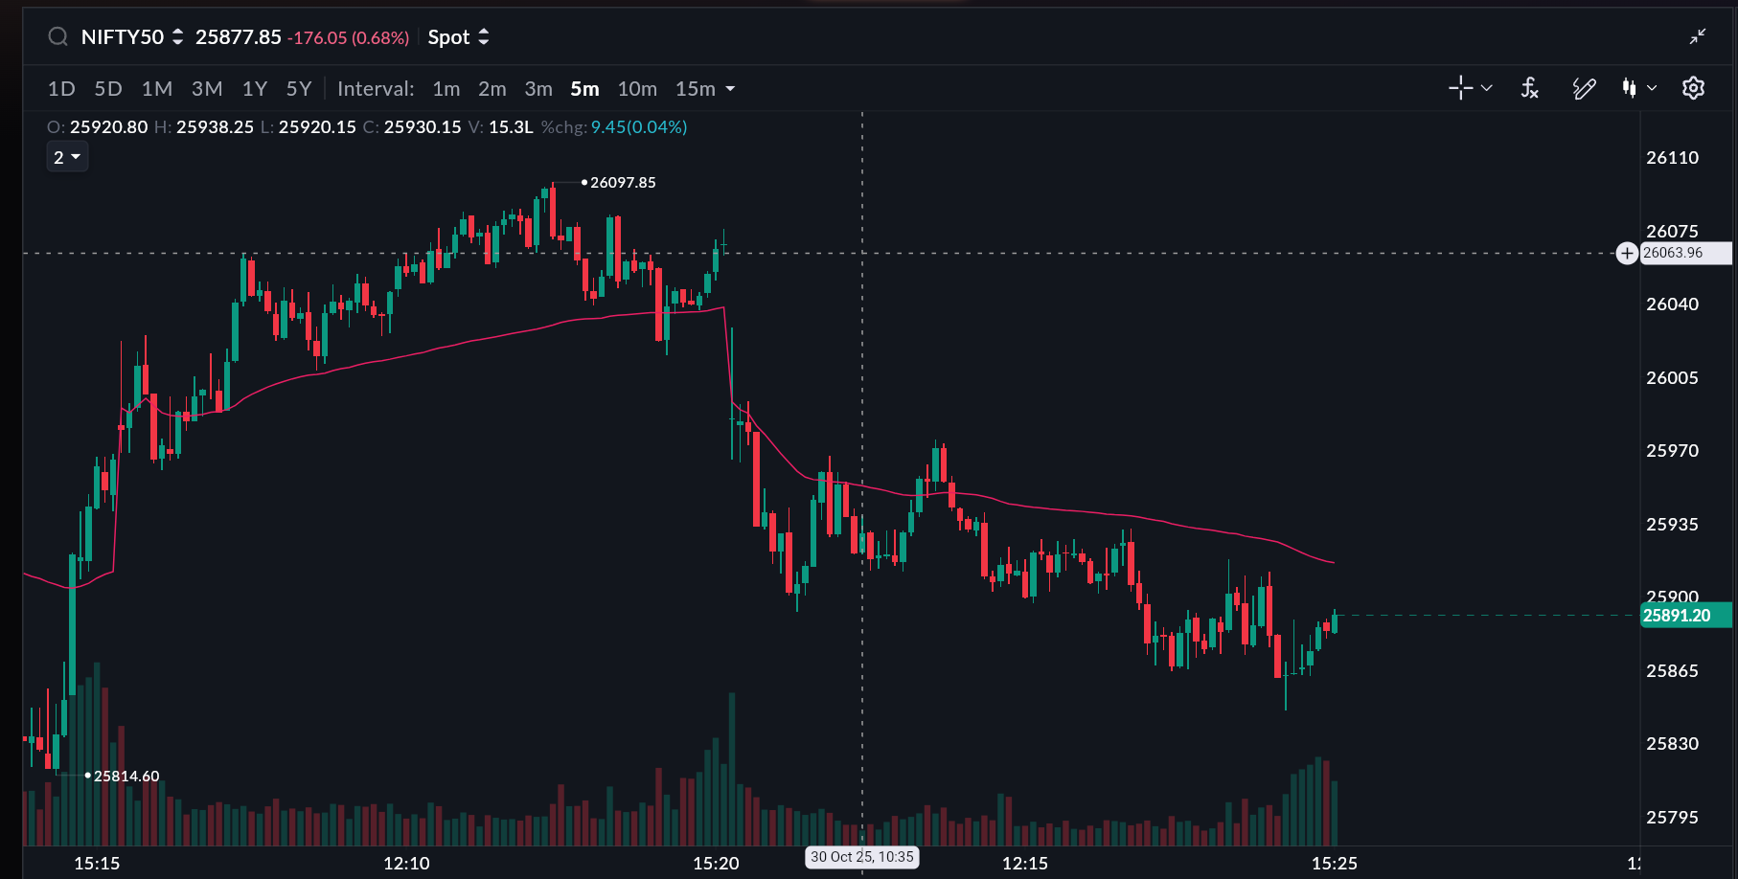Screen dimensions: 1738x879
Task: Click plus icon at crosshair price
Action: (x=1626, y=253)
